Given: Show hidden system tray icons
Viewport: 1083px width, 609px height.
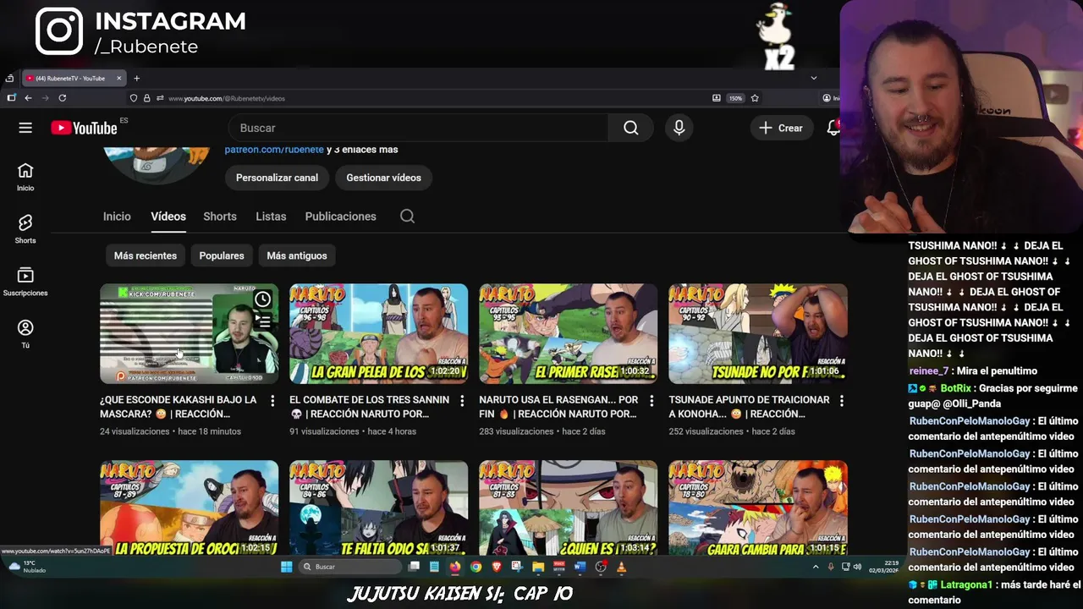Looking at the screenshot, I should (x=816, y=567).
